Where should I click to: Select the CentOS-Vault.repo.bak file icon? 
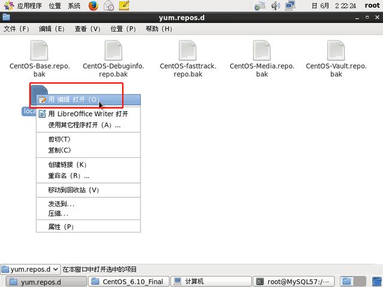point(336,50)
